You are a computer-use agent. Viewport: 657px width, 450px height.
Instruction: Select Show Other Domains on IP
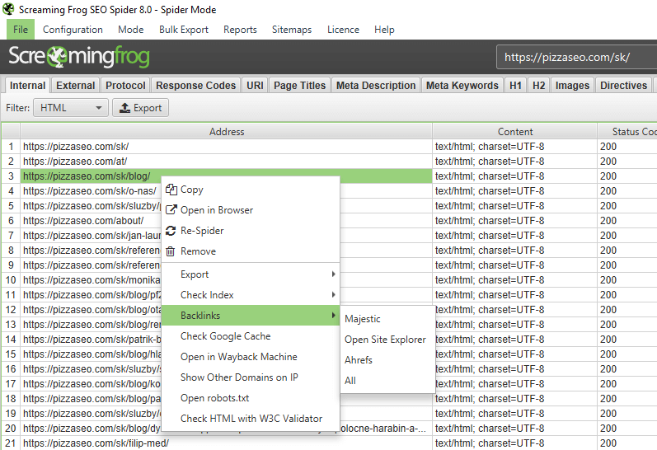tap(250, 377)
